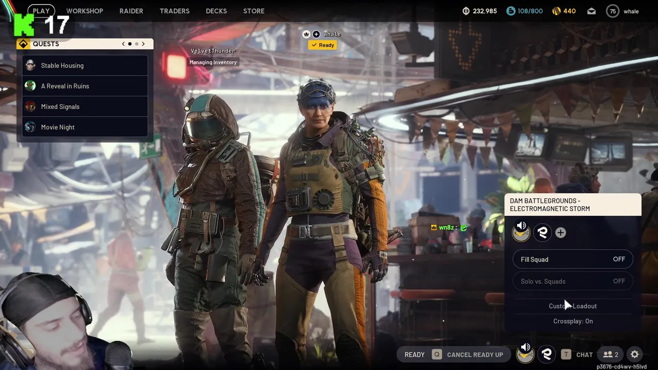Click second squad member emblem in panel
This screenshot has width=658, height=370.
542,233
